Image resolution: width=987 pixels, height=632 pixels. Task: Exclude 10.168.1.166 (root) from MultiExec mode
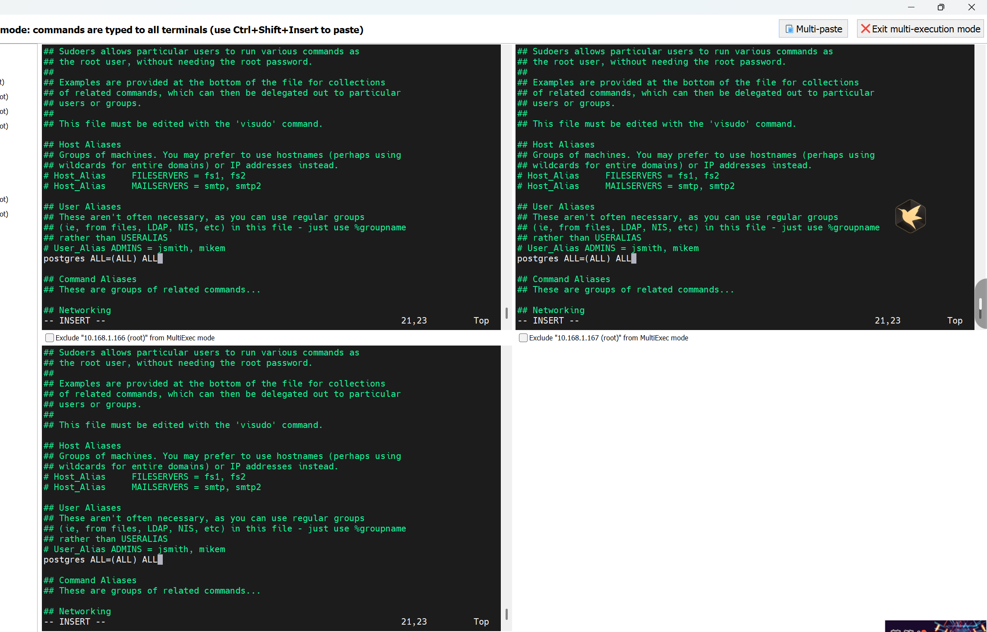point(50,338)
